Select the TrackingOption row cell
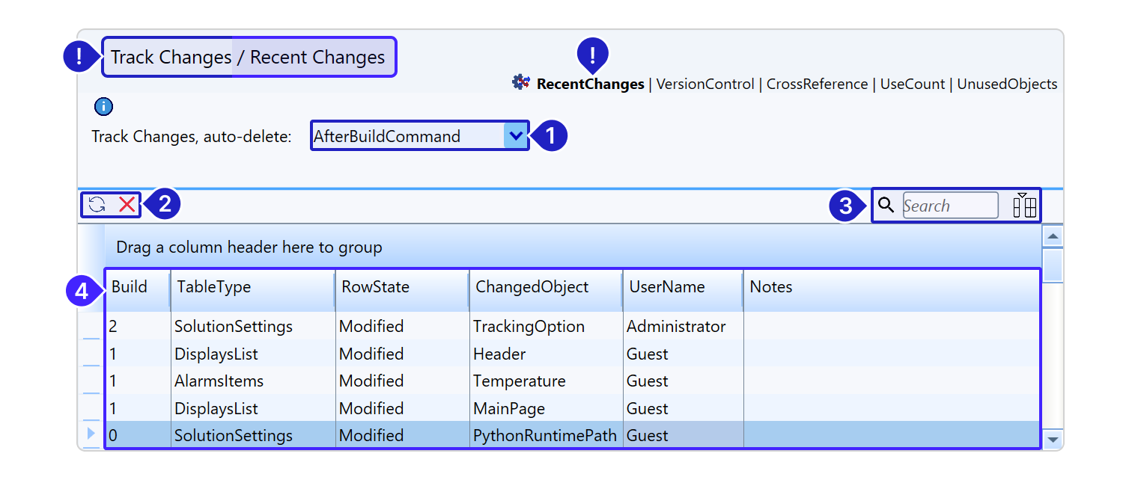 pos(529,327)
